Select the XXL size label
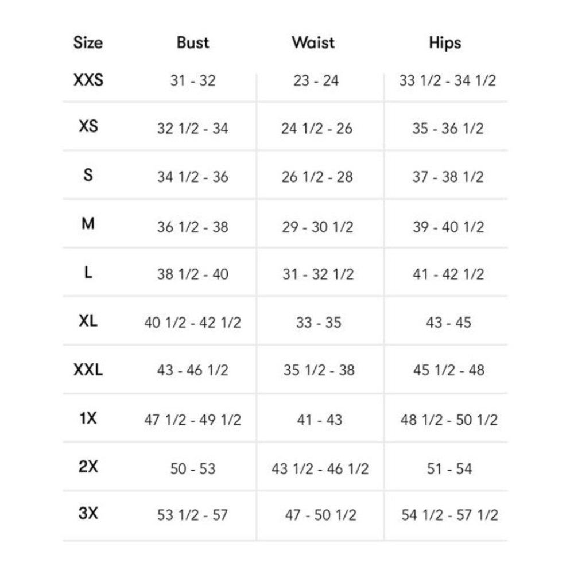Image resolution: width=574 pixels, height=574 pixels. (x=88, y=370)
